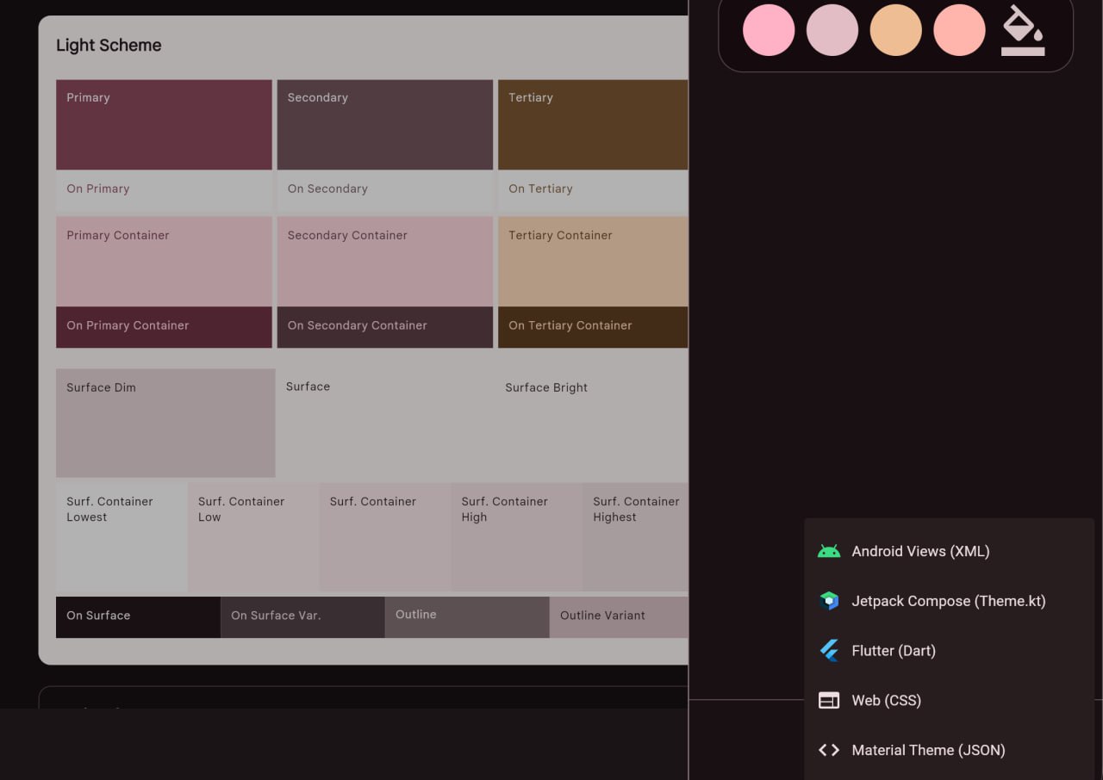Screen dimensions: 1103x780
Task: Click the Web browser window icon
Action: 829,701
